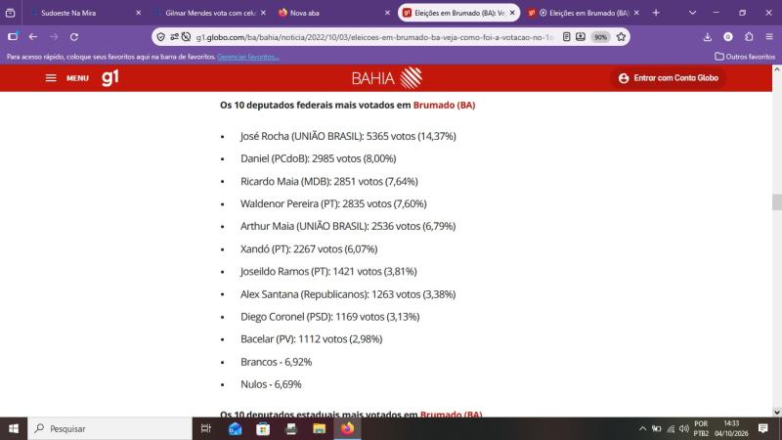The width and height of the screenshot is (782, 440).
Task: Open File Explorer from the taskbar
Action: [320, 428]
